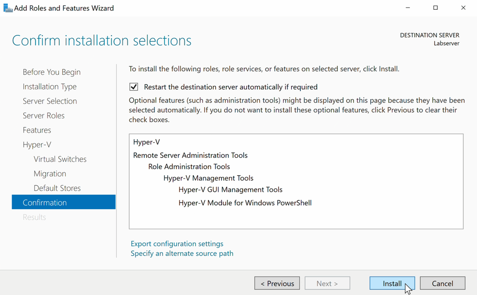This screenshot has width=477, height=295.
Task: Select the Hyper-V step in sidebar
Action: tap(37, 144)
